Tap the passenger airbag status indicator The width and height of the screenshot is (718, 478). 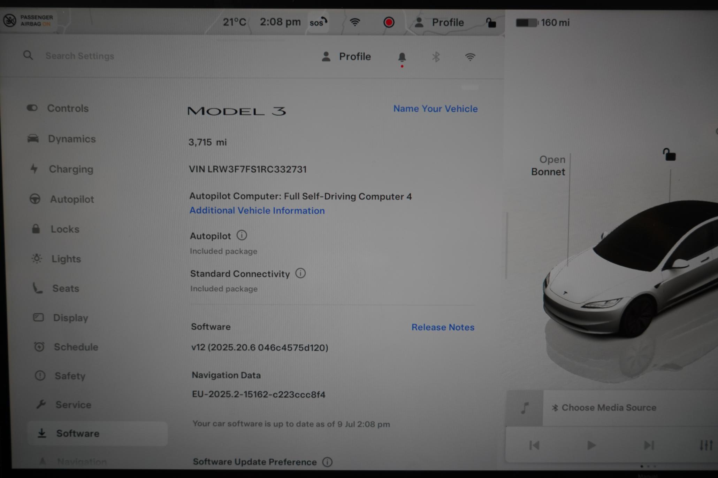[x=29, y=21]
